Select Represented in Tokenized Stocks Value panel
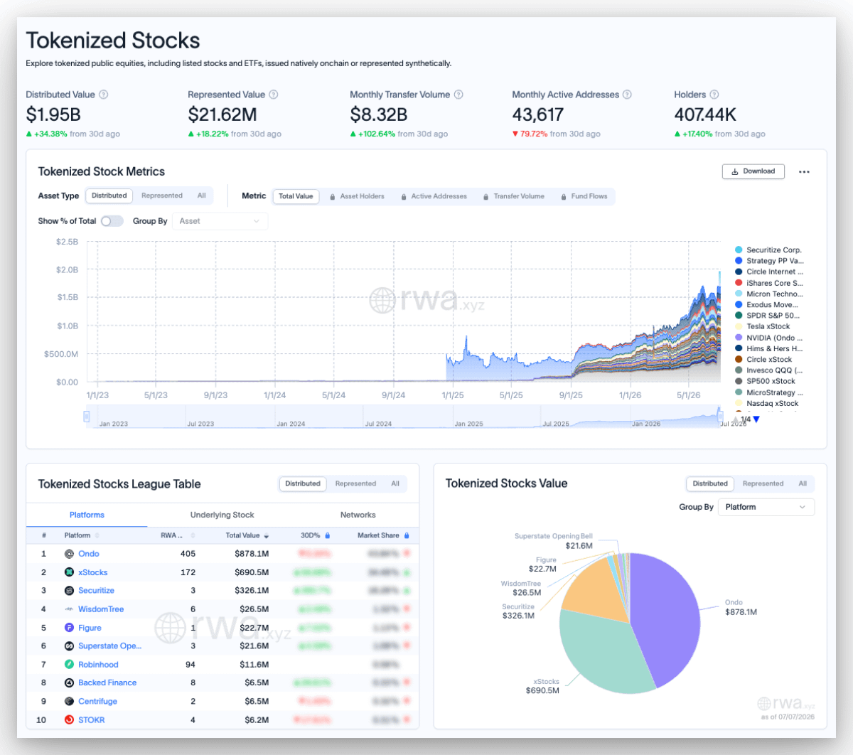Image resolution: width=853 pixels, height=755 pixels. pos(763,483)
